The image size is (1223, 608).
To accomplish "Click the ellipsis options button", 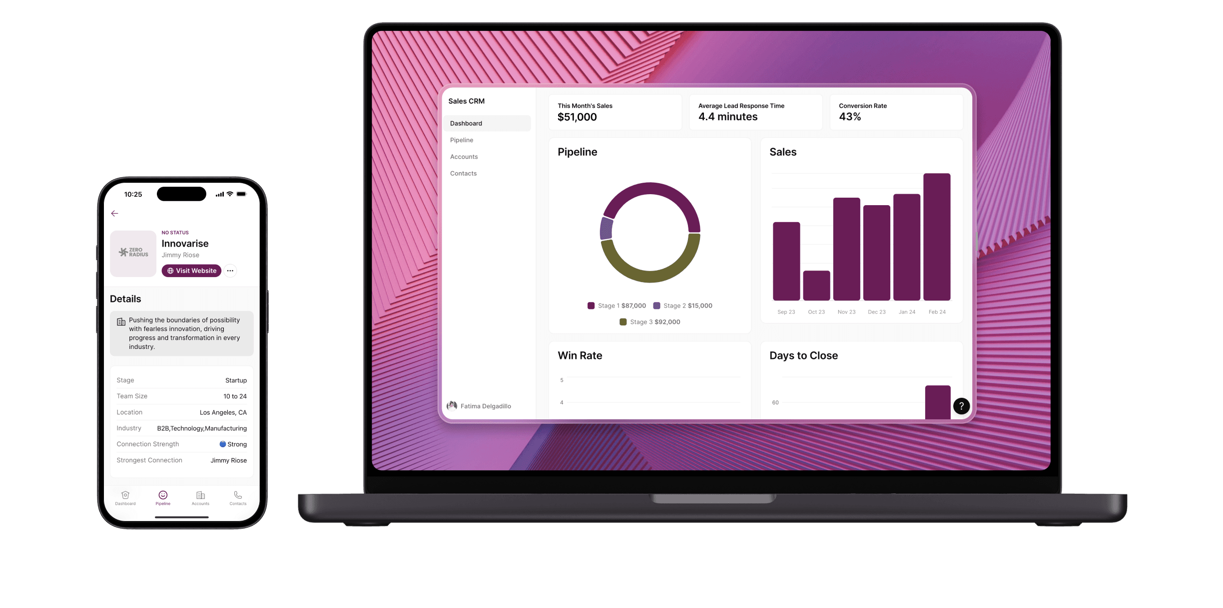I will pos(232,271).
